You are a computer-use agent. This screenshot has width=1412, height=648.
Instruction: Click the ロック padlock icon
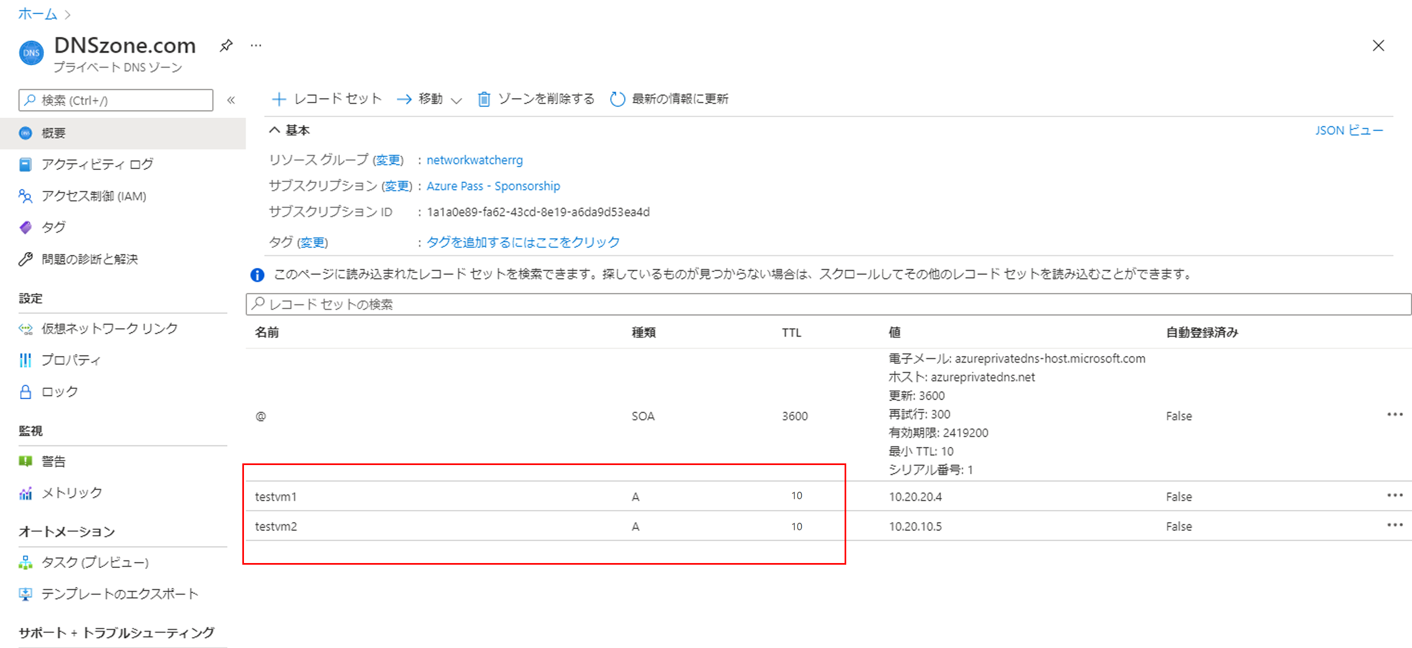click(25, 392)
